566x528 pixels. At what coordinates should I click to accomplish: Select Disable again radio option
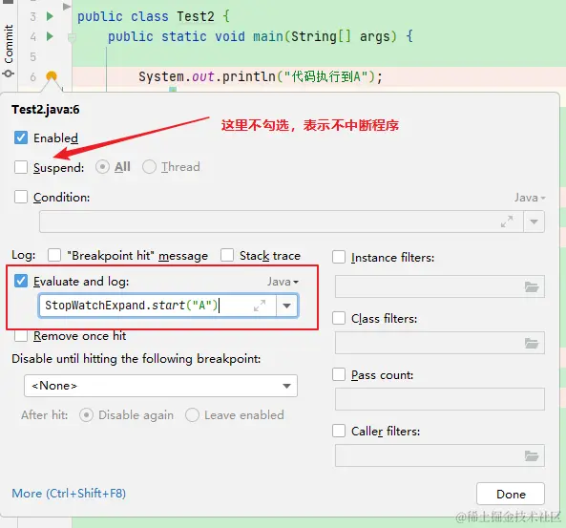click(x=86, y=415)
